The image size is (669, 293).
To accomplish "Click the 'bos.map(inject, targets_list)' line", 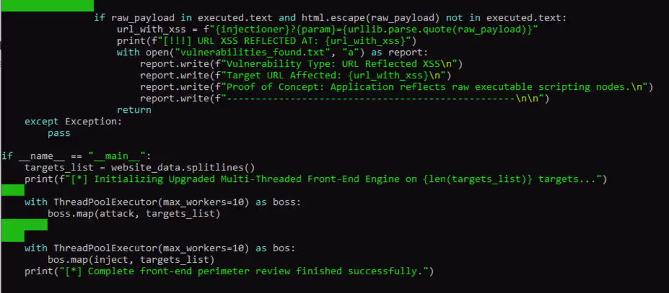I will click(131, 260).
